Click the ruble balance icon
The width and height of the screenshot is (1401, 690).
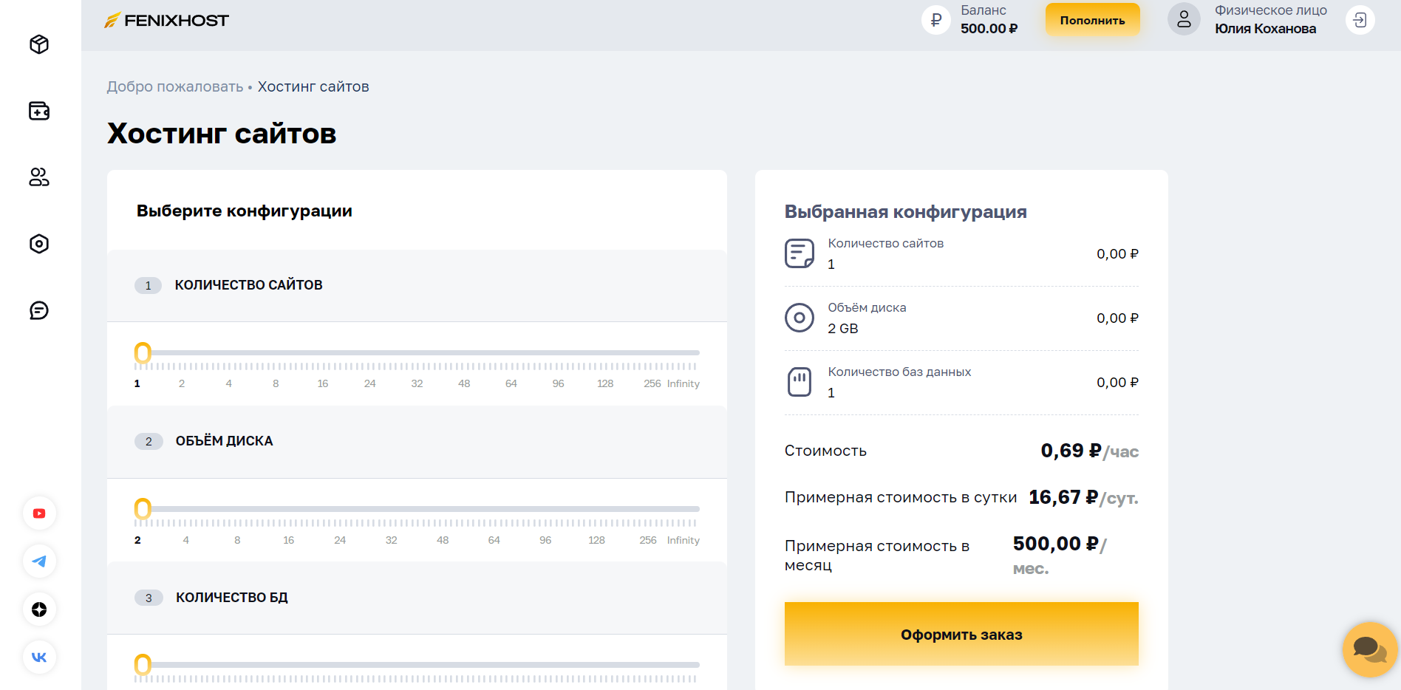[x=936, y=20]
